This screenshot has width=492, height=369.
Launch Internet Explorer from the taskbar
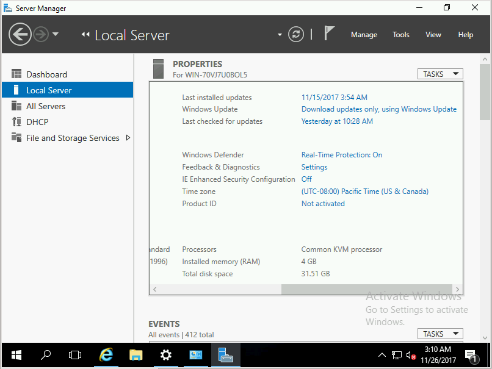pyautogui.click(x=106, y=355)
